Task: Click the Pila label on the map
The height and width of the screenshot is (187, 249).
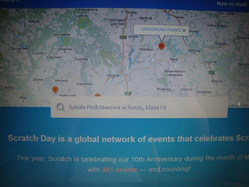Action: (23, 98)
